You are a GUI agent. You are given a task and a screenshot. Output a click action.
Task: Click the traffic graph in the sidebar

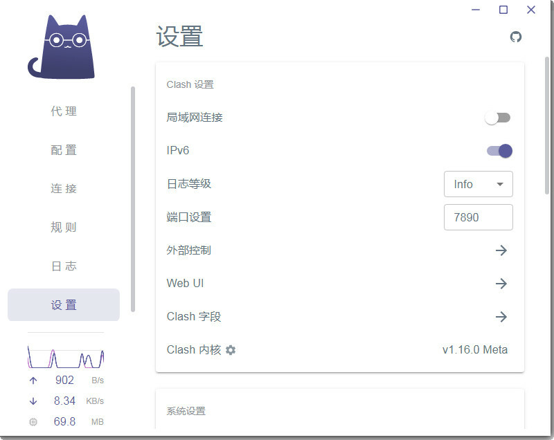click(66, 357)
